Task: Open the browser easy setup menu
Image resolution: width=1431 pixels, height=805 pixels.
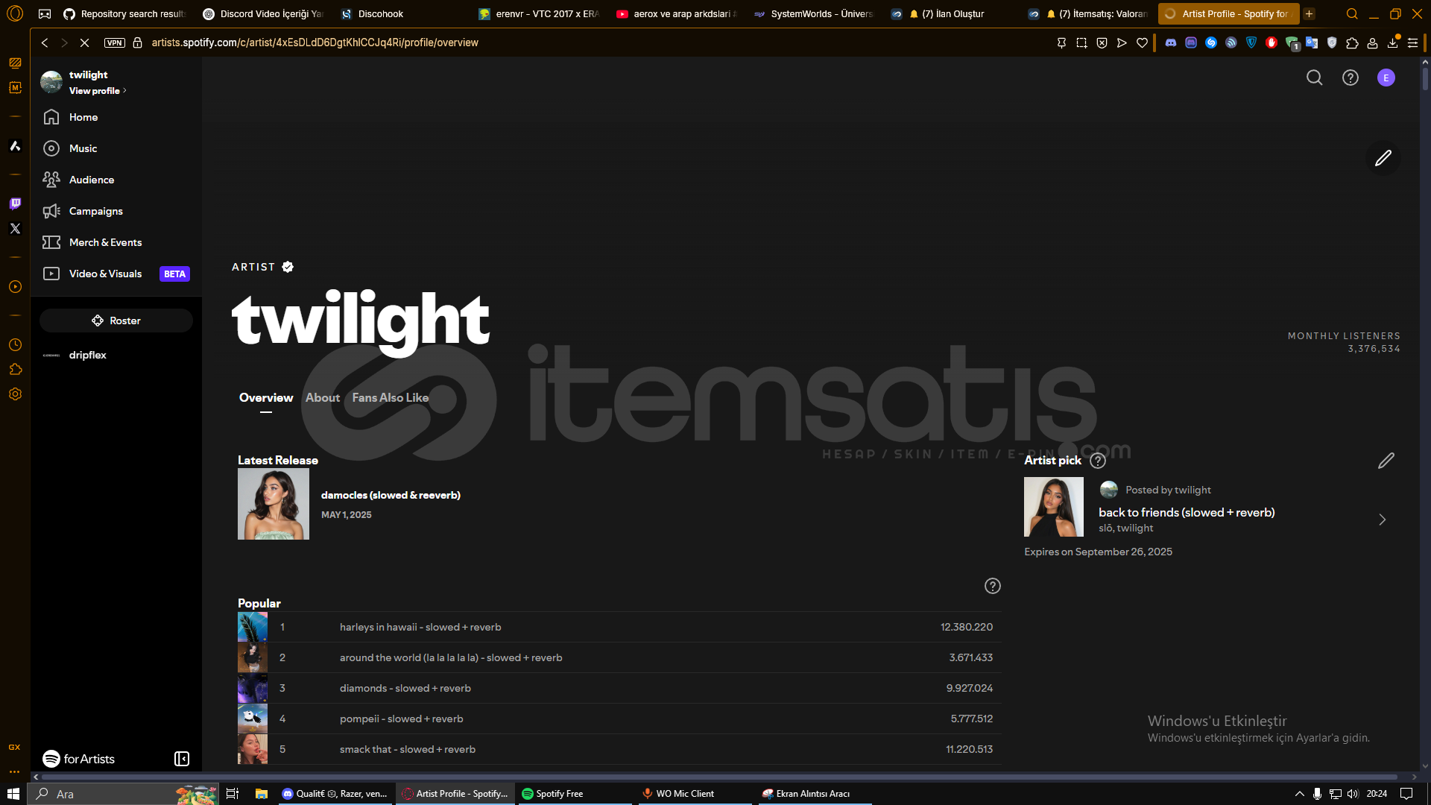Action: coord(1412,42)
